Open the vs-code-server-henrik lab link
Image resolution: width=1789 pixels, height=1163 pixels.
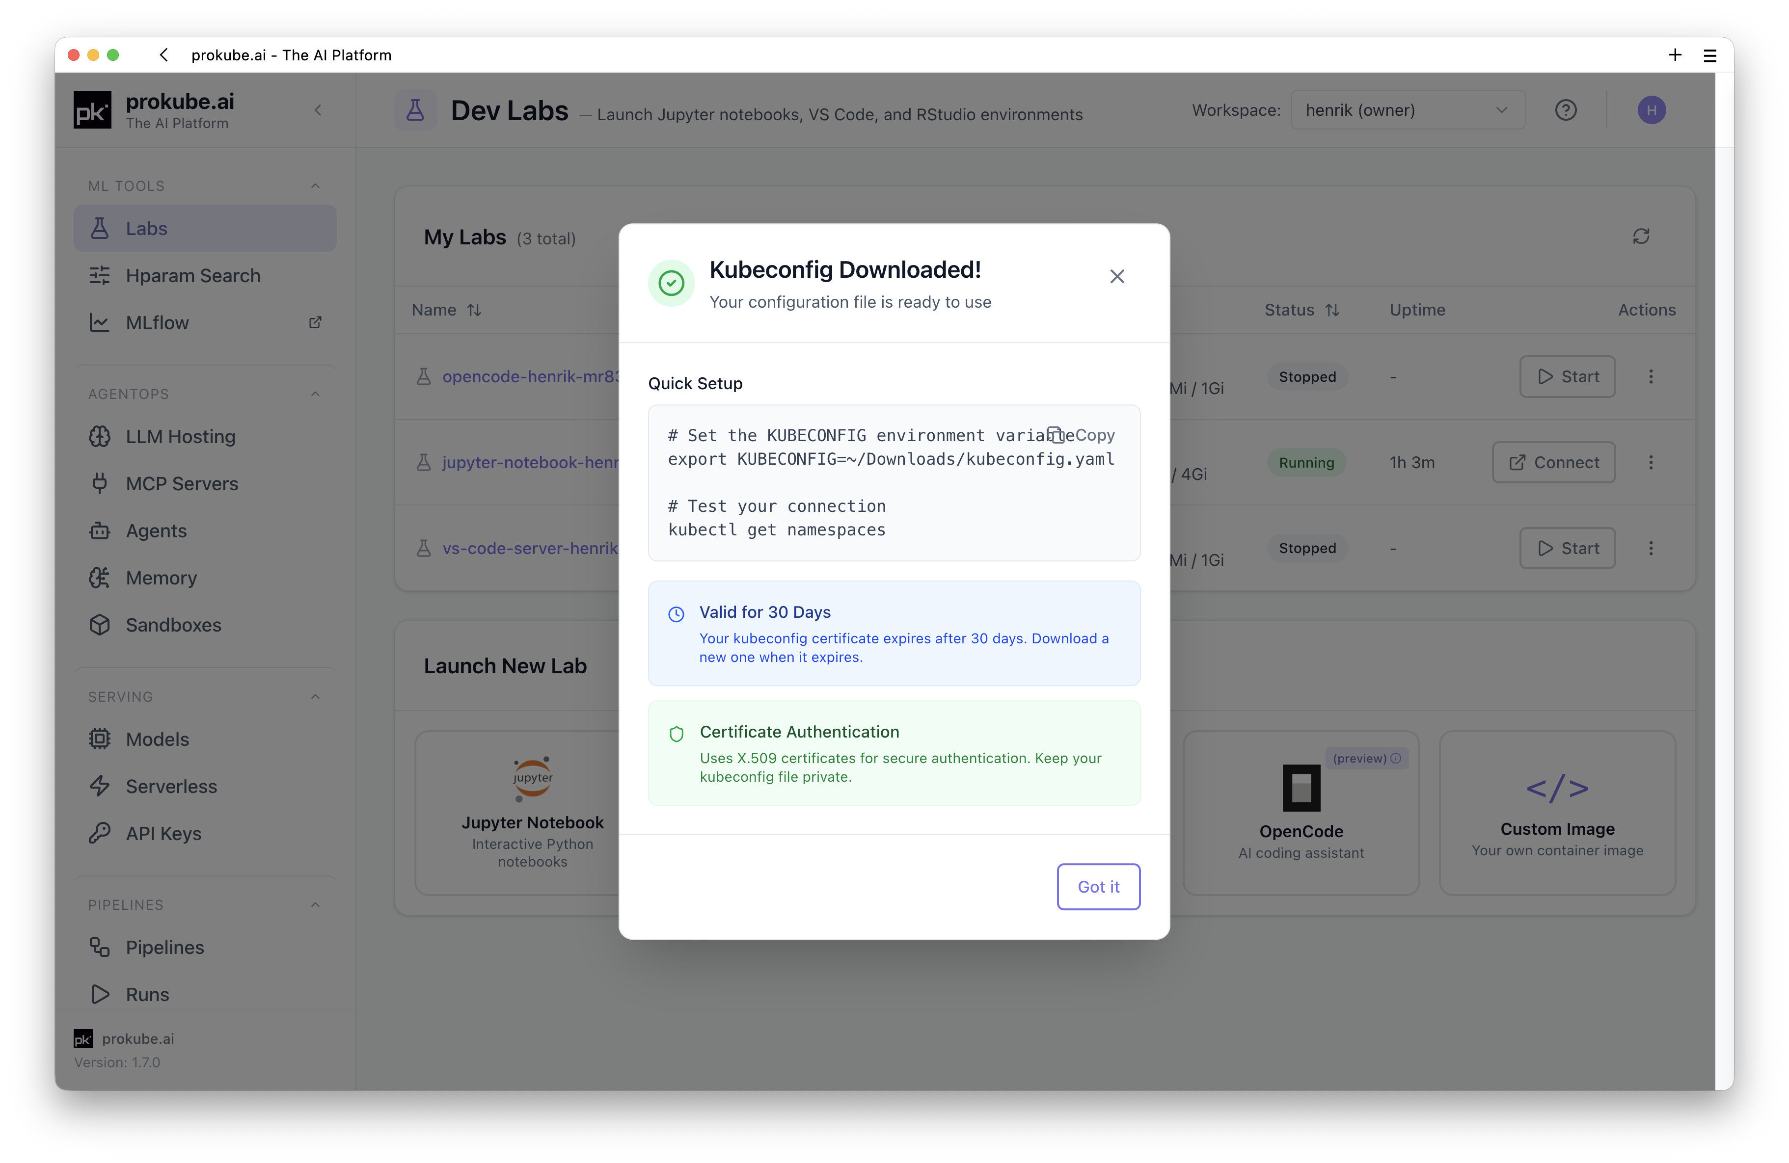[531, 549]
